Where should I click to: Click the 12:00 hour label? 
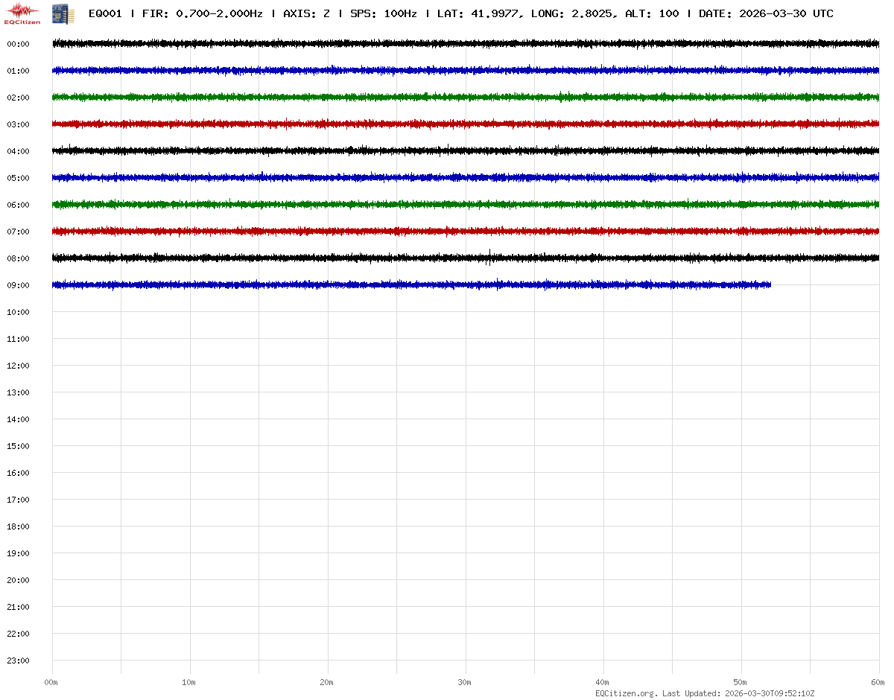coord(18,366)
